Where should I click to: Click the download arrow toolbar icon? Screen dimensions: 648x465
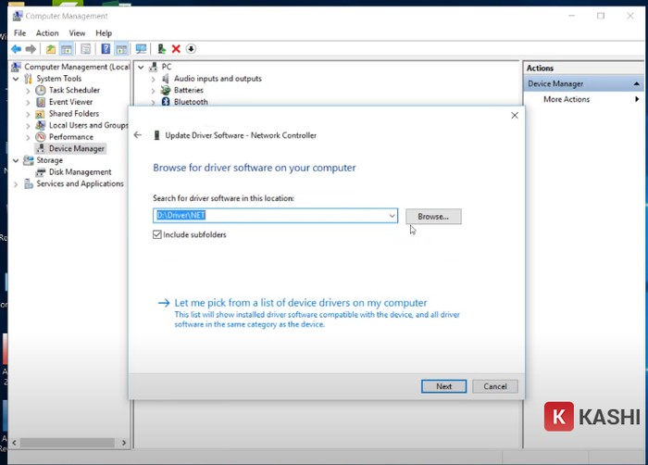191,48
